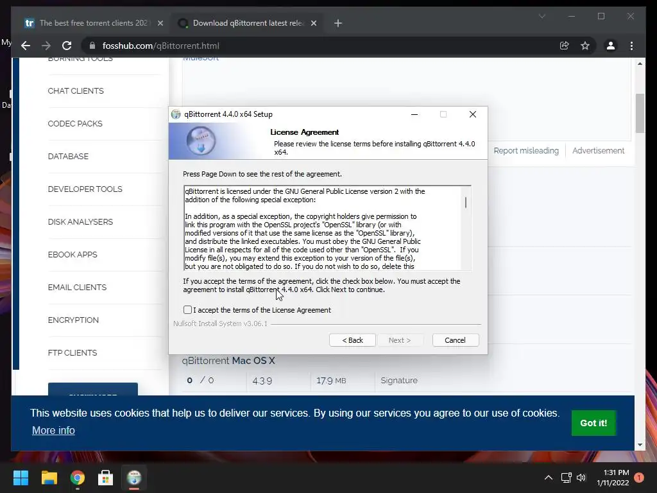Screen dimensions: 657x493
Task: Switch to 'The best free torrent clients' tab
Action: coord(93,23)
